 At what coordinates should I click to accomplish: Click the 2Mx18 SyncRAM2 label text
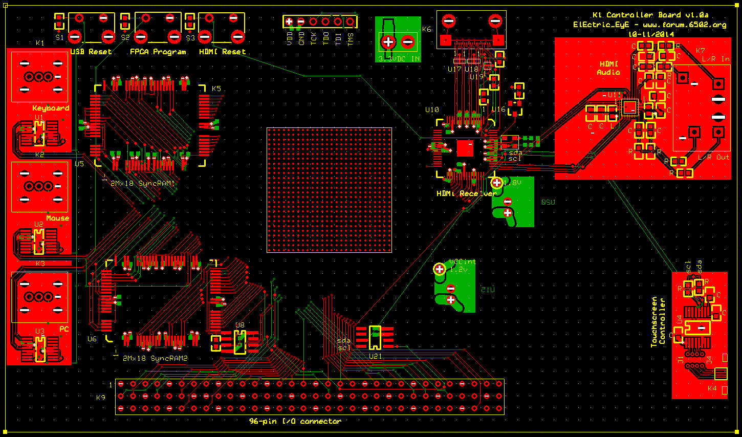click(155, 358)
